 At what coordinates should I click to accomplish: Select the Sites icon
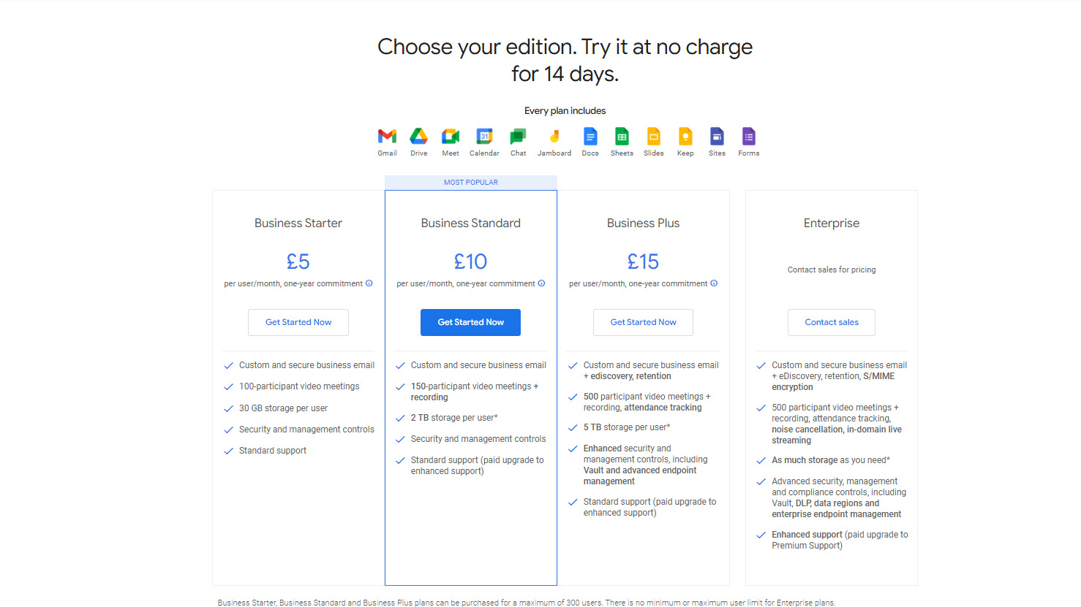(717, 137)
